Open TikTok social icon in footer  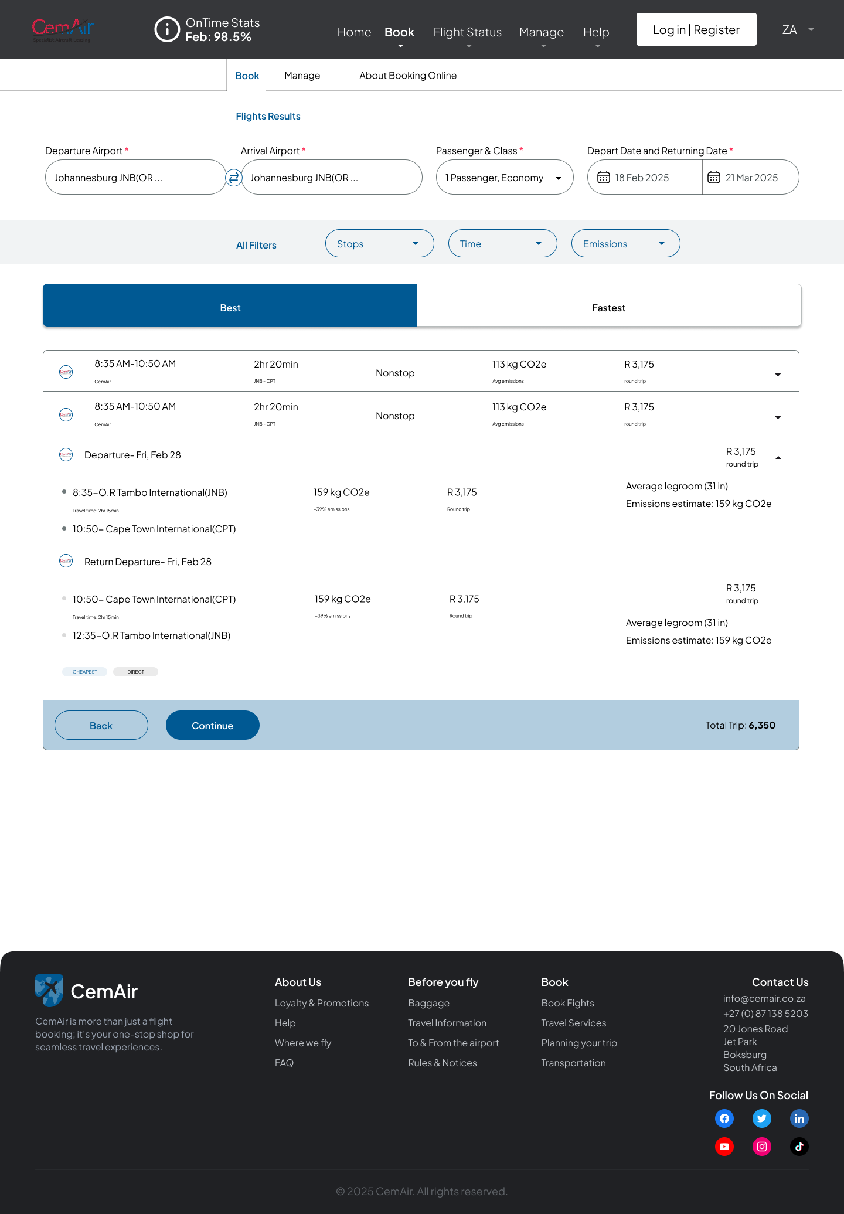[x=799, y=1147]
